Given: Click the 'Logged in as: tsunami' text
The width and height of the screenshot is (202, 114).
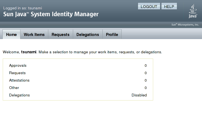Looking at the screenshot, I should coord(23,8).
